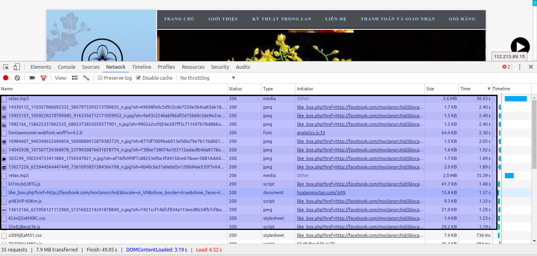Screen dimensions: 537x256
Task: Toggle the red filter funnel icon
Action: click(44, 78)
